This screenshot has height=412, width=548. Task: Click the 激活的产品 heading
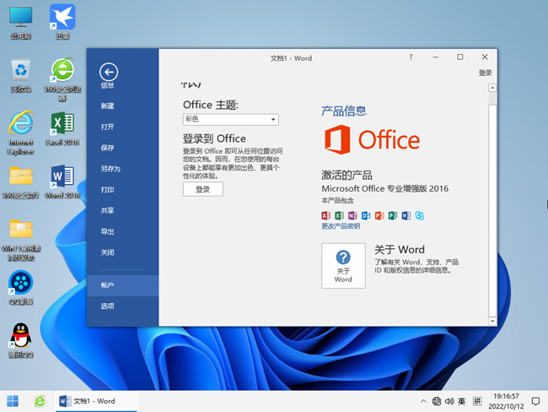click(x=347, y=175)
